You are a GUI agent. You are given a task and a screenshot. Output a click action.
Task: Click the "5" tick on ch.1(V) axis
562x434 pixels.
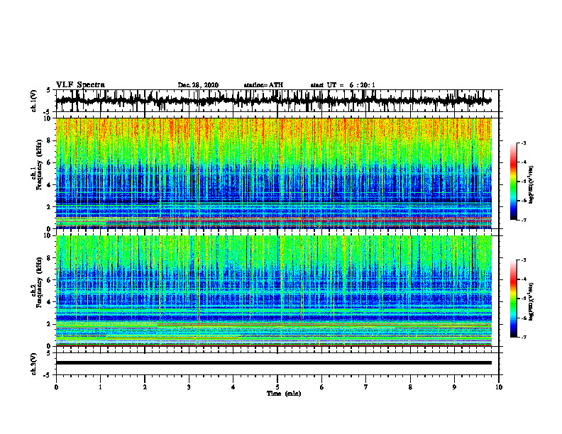tap(49, 91)
